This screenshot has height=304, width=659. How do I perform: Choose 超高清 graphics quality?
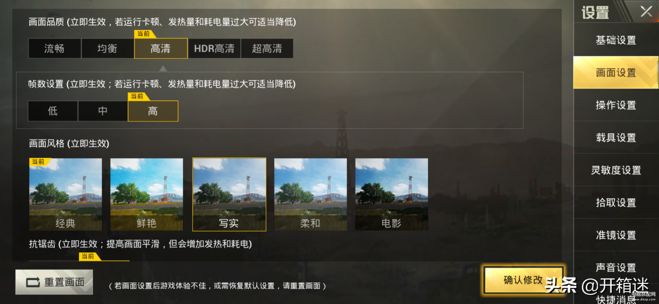[x=267, y=48]
